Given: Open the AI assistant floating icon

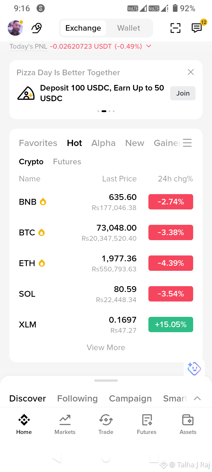Looking at the screenshot, I should click(194, 368).
